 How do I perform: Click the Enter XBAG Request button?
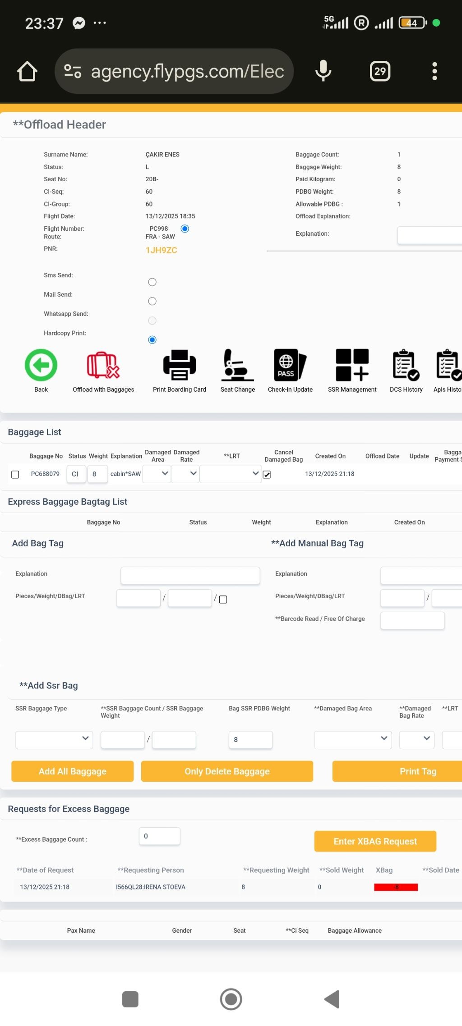375,841
